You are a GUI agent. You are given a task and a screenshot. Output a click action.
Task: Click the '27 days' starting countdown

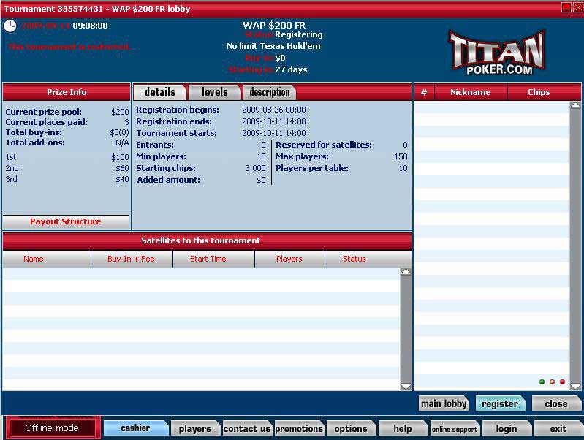point(291,69)
